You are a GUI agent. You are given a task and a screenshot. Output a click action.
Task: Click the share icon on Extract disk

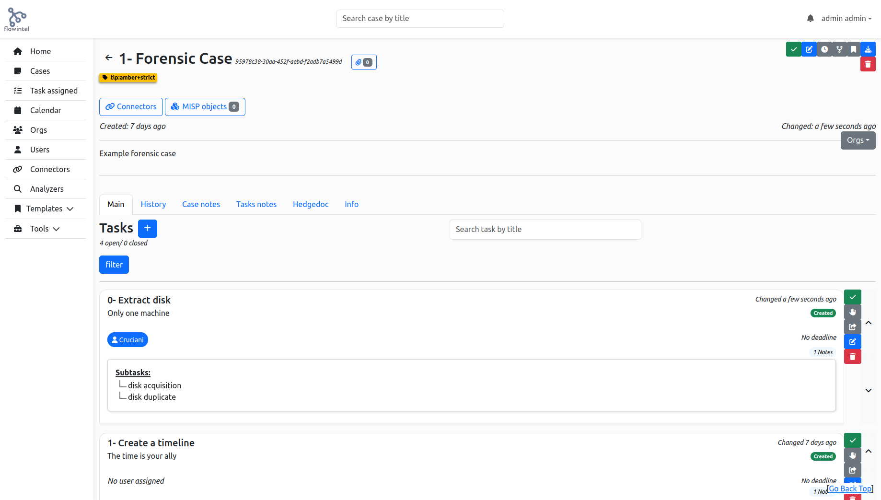coord(853,327)
